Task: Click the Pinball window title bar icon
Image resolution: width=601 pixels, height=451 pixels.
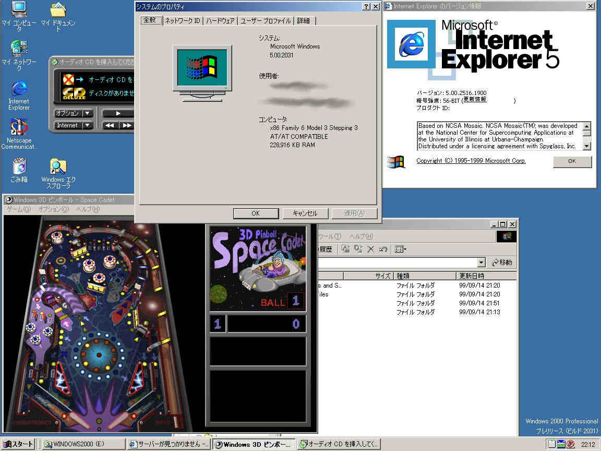Action: pyautogui.click(x=9, y=200)
